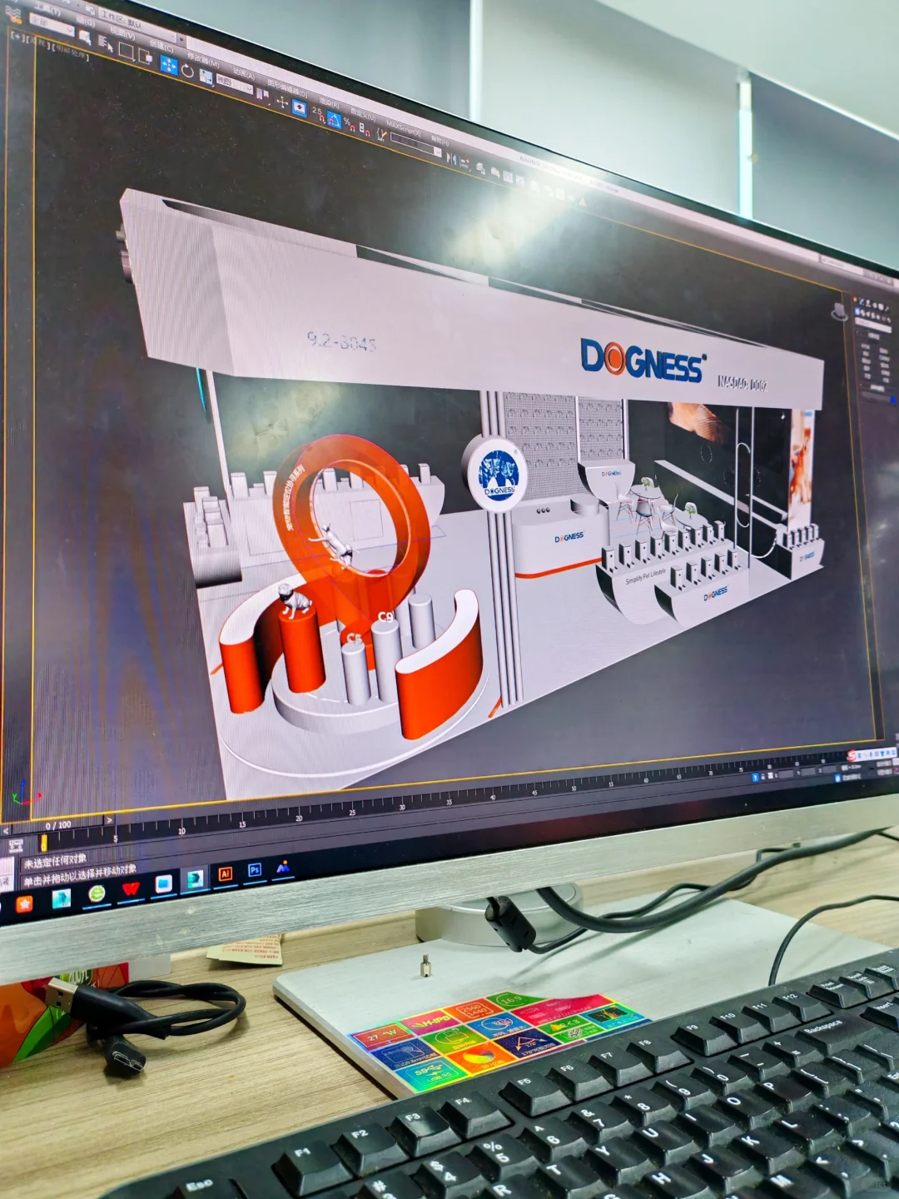899x1199 pixels.
Task: Open Adobe Photoshop on the taskbar
Action: click(x=255, y=869)
